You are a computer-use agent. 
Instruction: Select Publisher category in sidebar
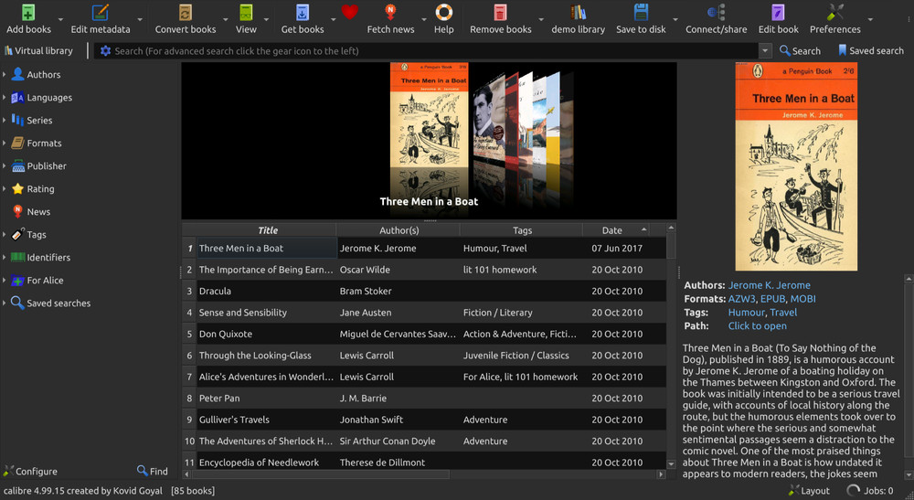46,165
